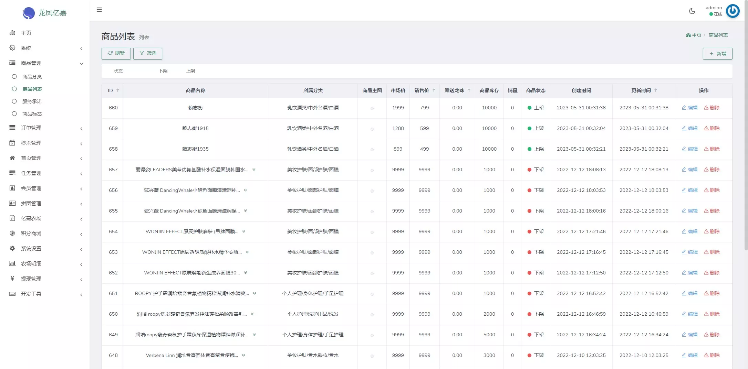Collapse the 商品管理 sidebar menu

pyautogui.click(x=31, y=63)
